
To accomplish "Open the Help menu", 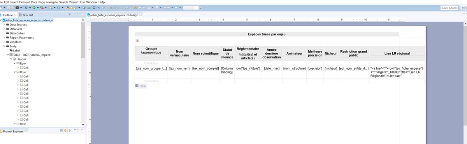I will pos(102,2).
